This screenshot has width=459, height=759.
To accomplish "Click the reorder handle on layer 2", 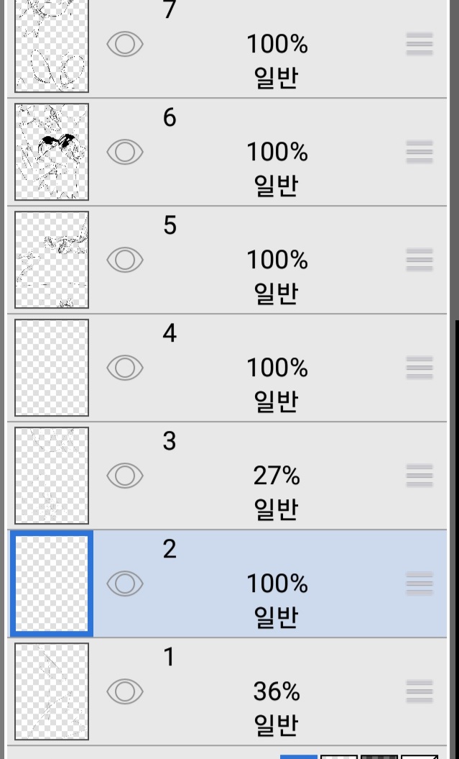I will point(419,583).
